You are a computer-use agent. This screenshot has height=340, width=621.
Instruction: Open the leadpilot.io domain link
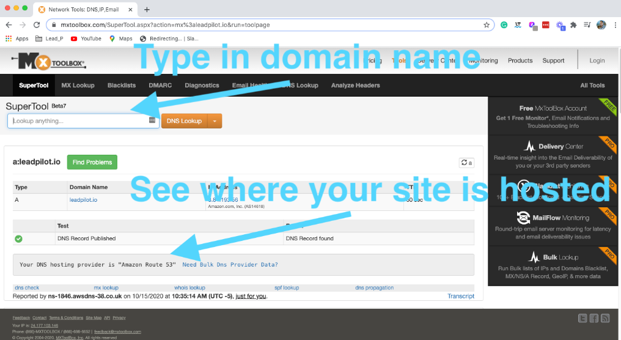tap(83, 200)
